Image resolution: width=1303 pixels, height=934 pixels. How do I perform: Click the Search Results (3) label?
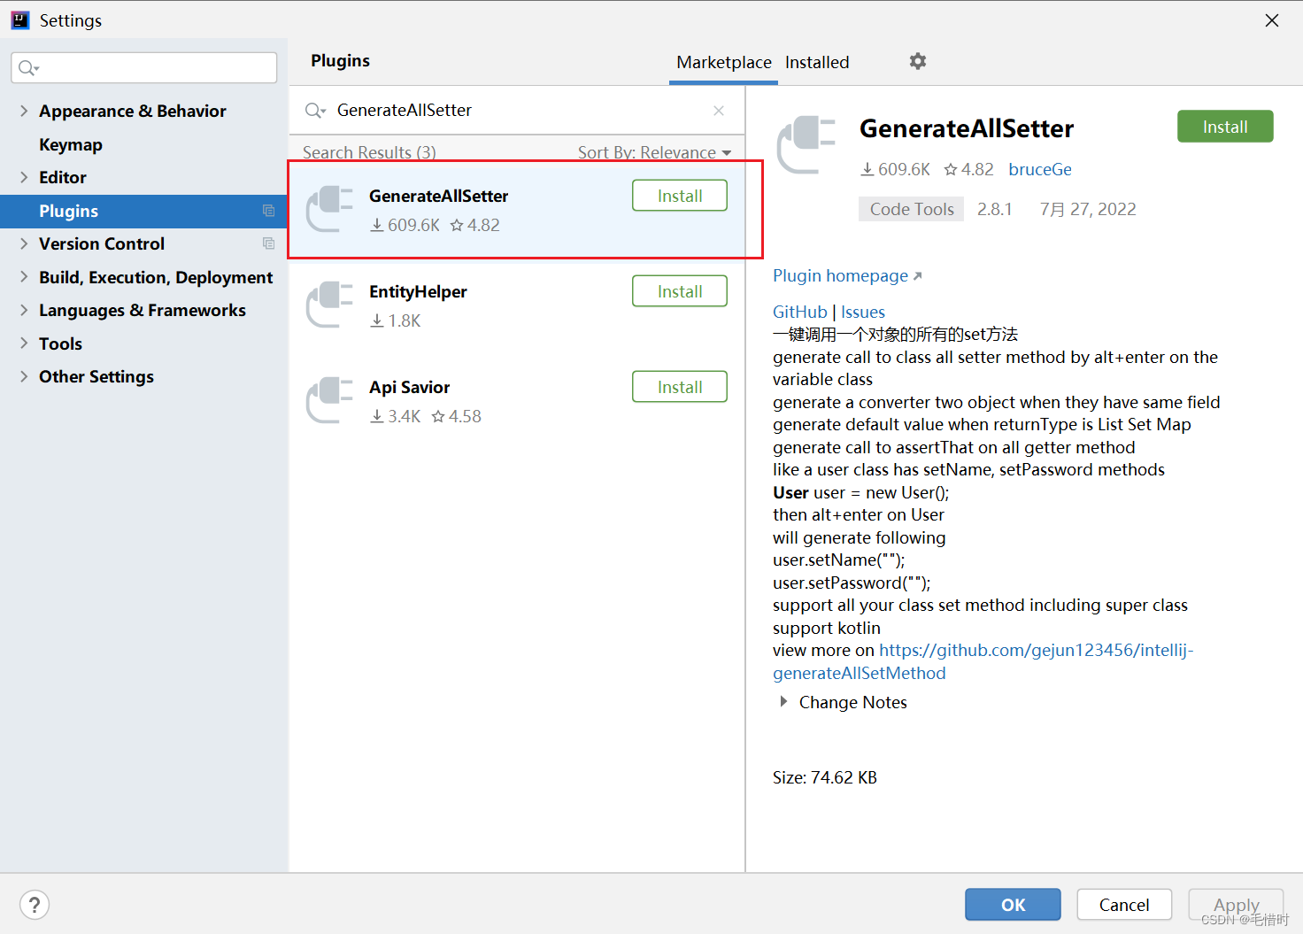(369, 152)
